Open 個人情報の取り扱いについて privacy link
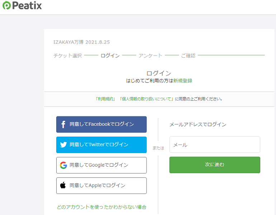276x215 pixels. tap(147, 99)
